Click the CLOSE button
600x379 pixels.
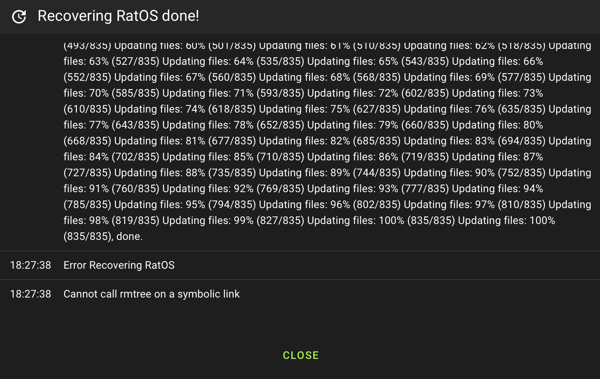301,355
